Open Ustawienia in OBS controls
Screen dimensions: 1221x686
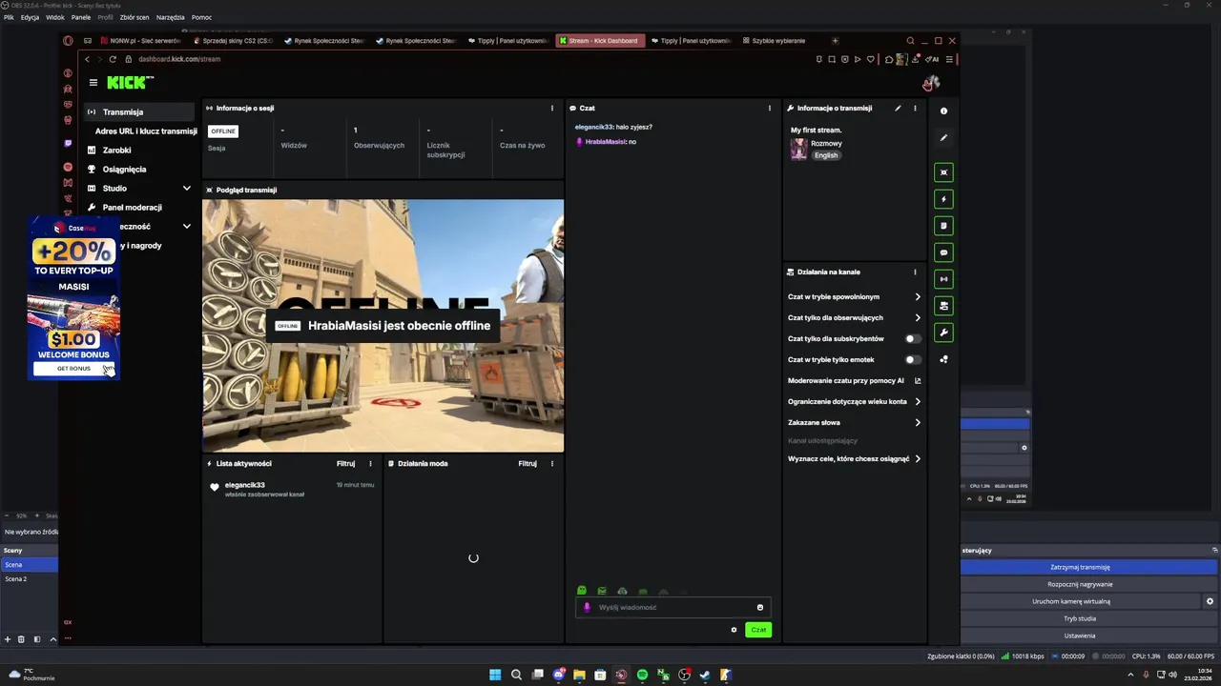tap(1080, 636)
